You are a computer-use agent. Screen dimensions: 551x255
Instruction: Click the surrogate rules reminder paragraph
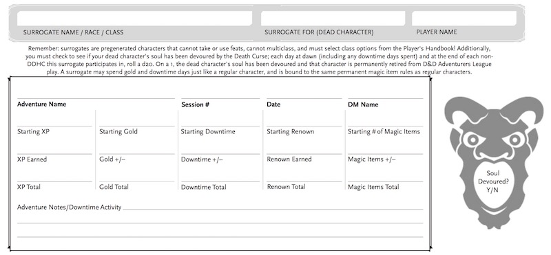coord(260,60)
